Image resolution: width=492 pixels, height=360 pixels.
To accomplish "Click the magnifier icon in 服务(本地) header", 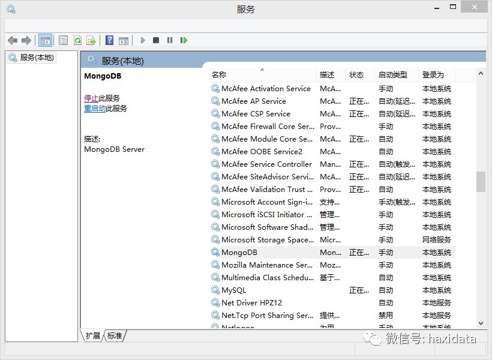I will point(92,59).
